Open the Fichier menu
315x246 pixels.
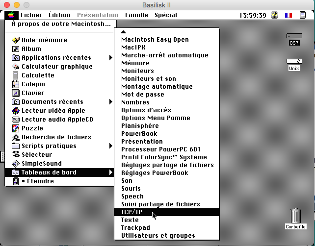click(x=31, y=15)
